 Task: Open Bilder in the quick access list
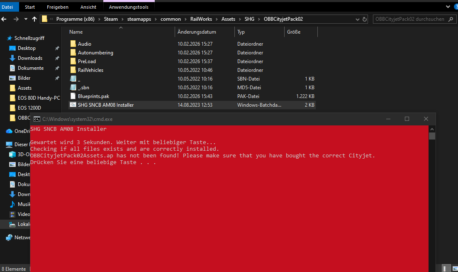tap(24, 78)
